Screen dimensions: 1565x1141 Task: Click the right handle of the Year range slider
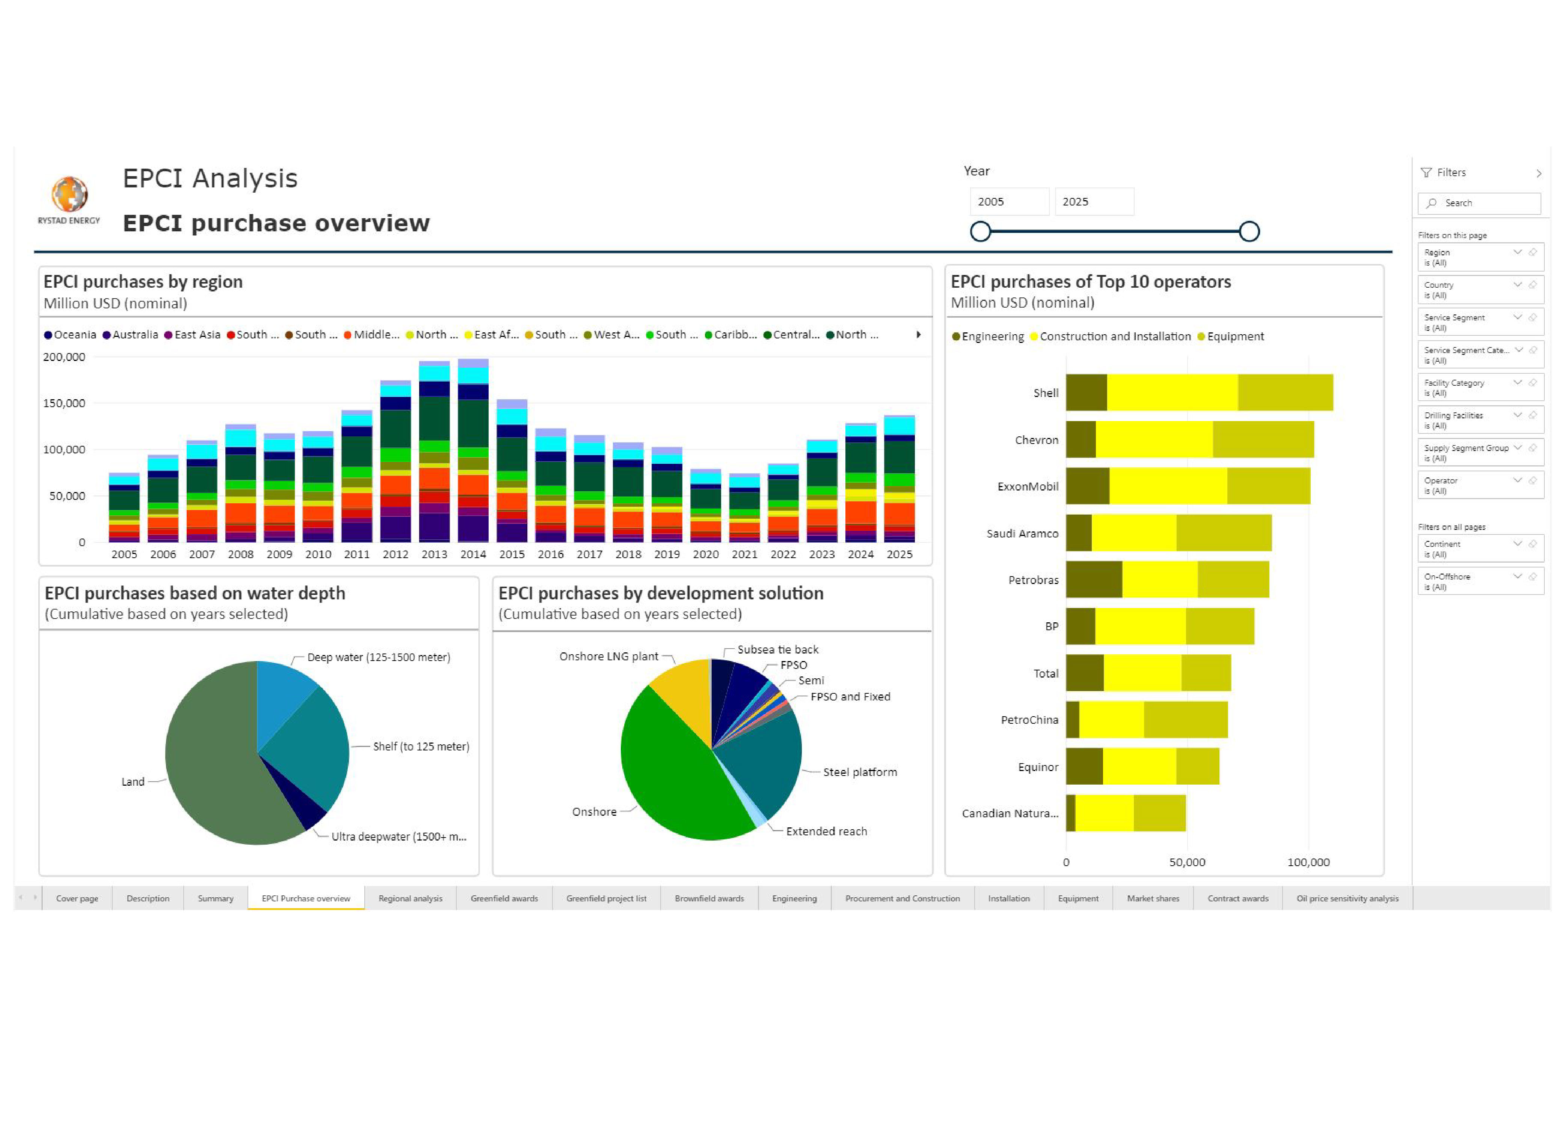(x=1249, y=231)
